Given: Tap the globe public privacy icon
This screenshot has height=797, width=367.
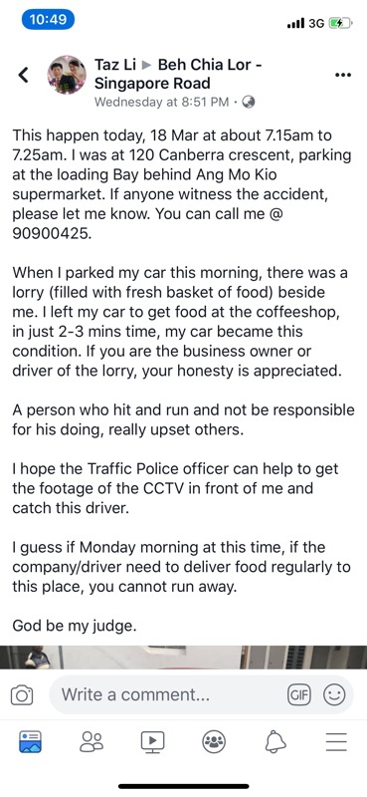Looking at the screenshot, I should pos(249,103).
